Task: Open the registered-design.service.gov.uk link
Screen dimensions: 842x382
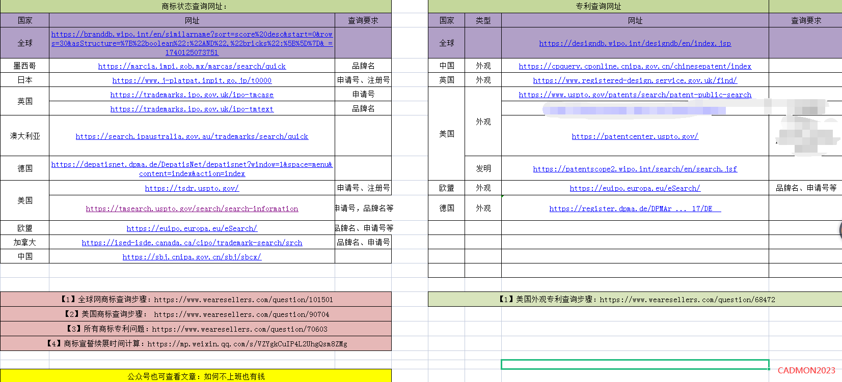Action: click(635, 80)
